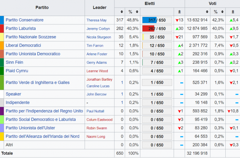
Task: Open the Naomi Long red link
Action: (96, 137)
